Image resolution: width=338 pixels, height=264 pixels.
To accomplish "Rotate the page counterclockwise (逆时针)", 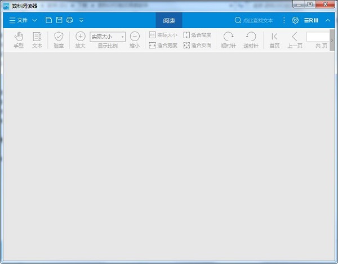I will [x=251, y=39].
